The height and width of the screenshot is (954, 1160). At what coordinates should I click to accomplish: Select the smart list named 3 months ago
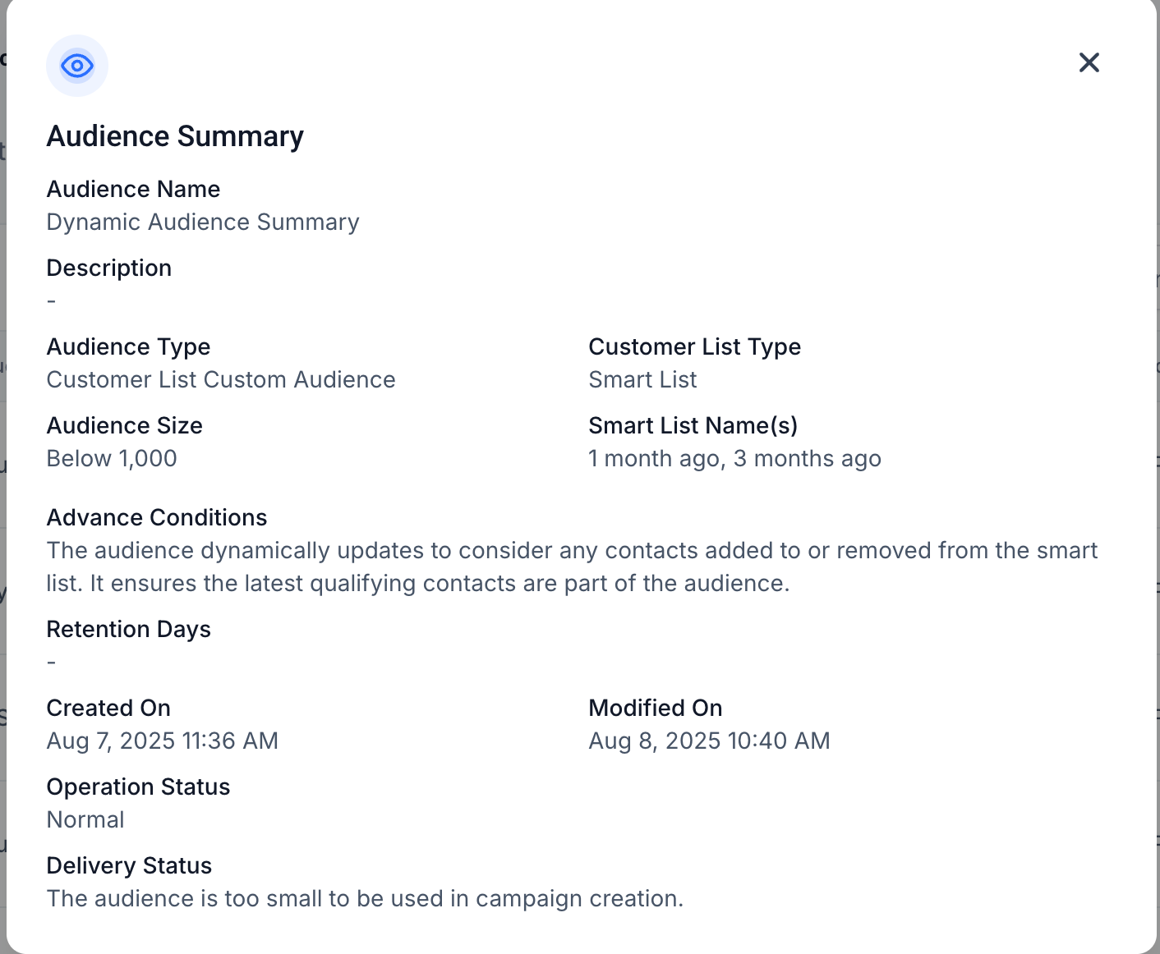805,458
